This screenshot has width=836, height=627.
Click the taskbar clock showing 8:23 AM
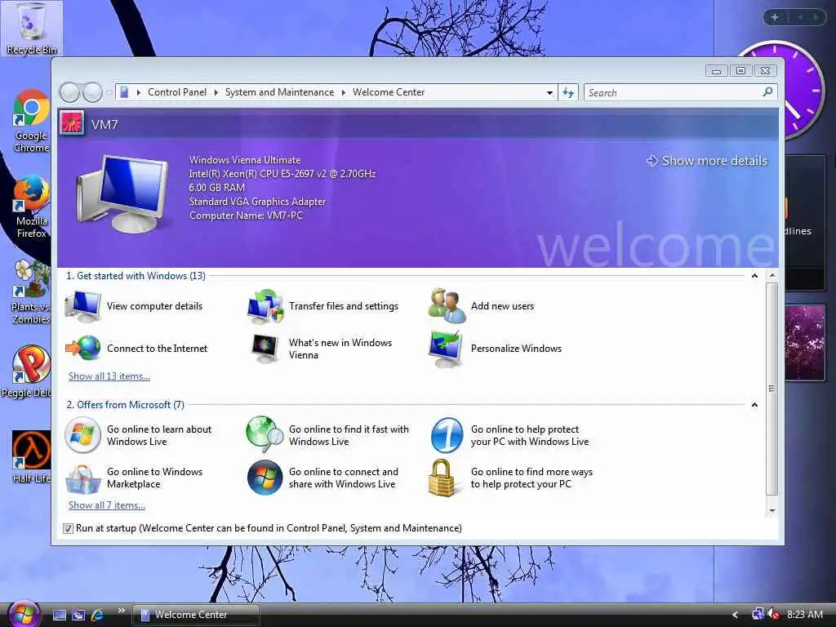point(805,615)
